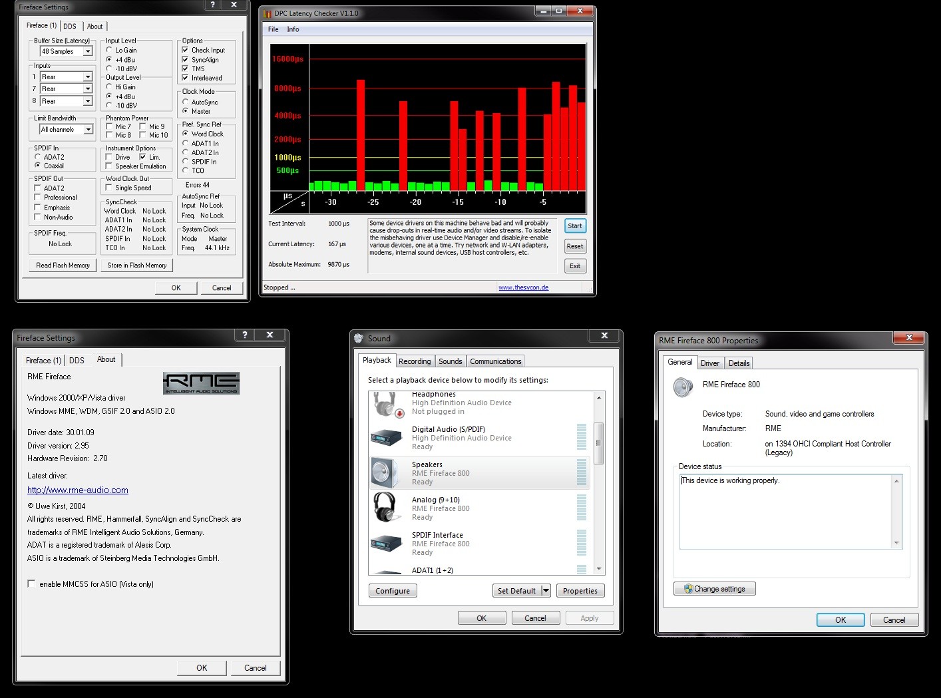Enable Phantom Power for Mic 10
This screenshot has width=941, height=698.
pos(143,135)
